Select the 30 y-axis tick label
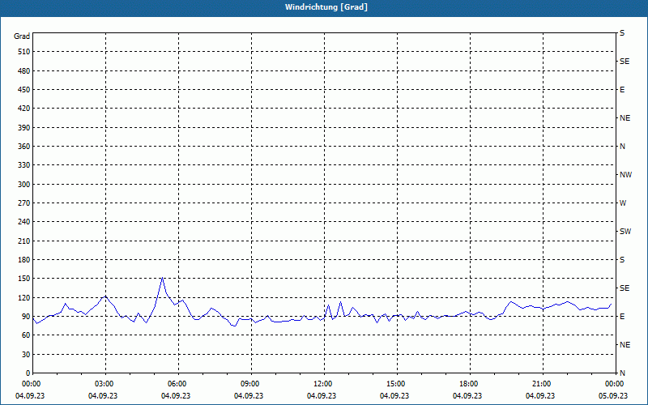Screen dimensions: 648x405 [x=26, y=355]
